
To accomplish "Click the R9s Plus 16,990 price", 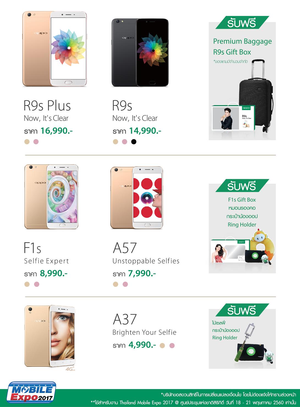I will (x=56, y=131).
